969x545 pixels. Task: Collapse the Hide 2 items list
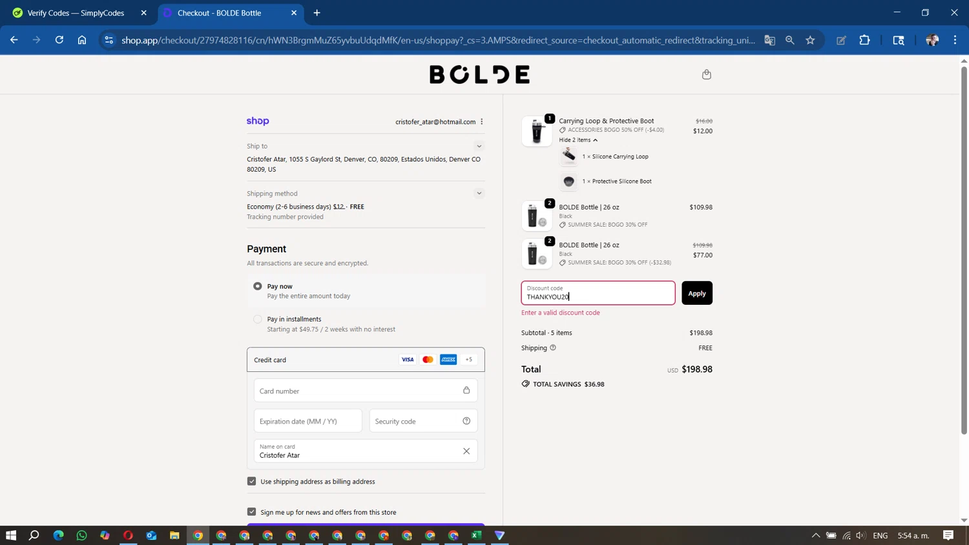pos(578,139)
